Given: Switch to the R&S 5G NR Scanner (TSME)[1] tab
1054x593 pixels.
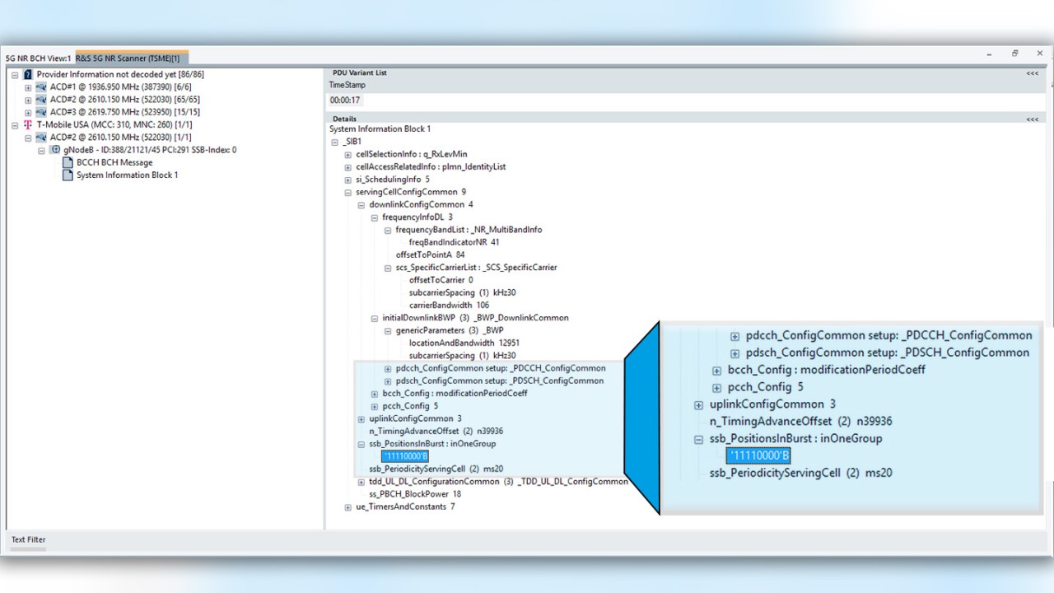Looking at the screenshot, I should click(x=132, y=58).
